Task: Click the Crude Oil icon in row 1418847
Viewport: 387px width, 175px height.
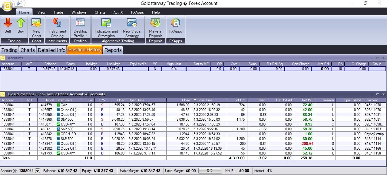Action: (x=59, y=144)
